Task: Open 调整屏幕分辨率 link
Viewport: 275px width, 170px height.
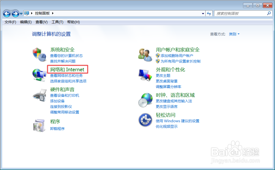Action: [x=168, y=87]
